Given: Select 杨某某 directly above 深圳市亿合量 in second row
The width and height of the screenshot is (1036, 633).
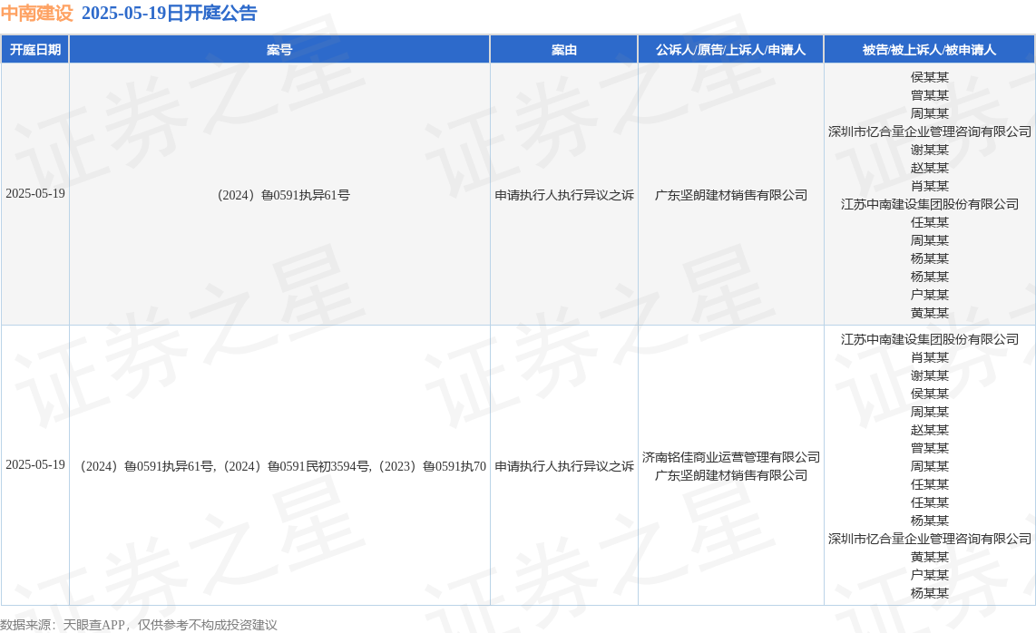Looking at the screenshot, I should (930, 521).
